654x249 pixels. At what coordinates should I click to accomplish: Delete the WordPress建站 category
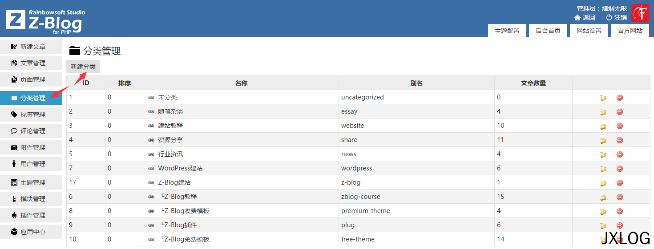coord(620,169)
